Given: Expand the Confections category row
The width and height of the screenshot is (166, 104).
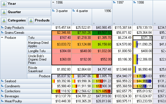Looking at the screenshot, I should (x=2, y=91).
